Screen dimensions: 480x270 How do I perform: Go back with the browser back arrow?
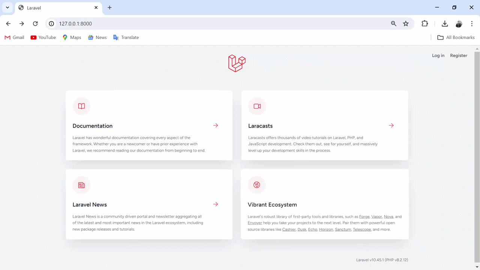[8, 24]
